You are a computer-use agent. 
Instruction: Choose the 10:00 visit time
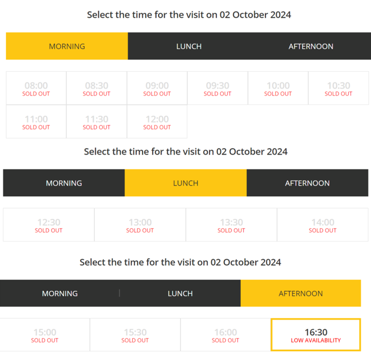click(x=278, y=88)
